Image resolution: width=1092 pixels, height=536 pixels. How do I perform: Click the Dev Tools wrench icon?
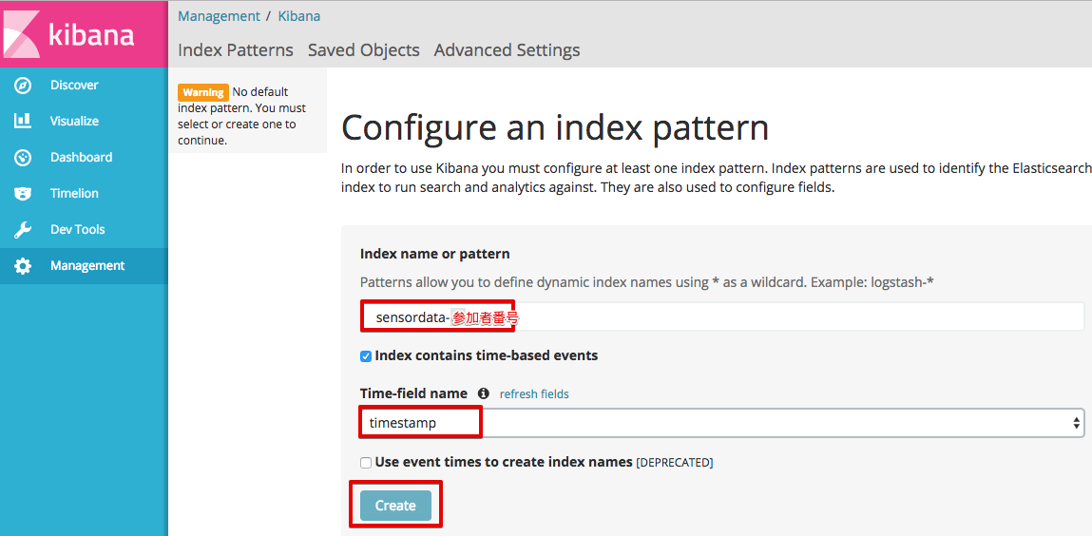[x=23, y=230]
